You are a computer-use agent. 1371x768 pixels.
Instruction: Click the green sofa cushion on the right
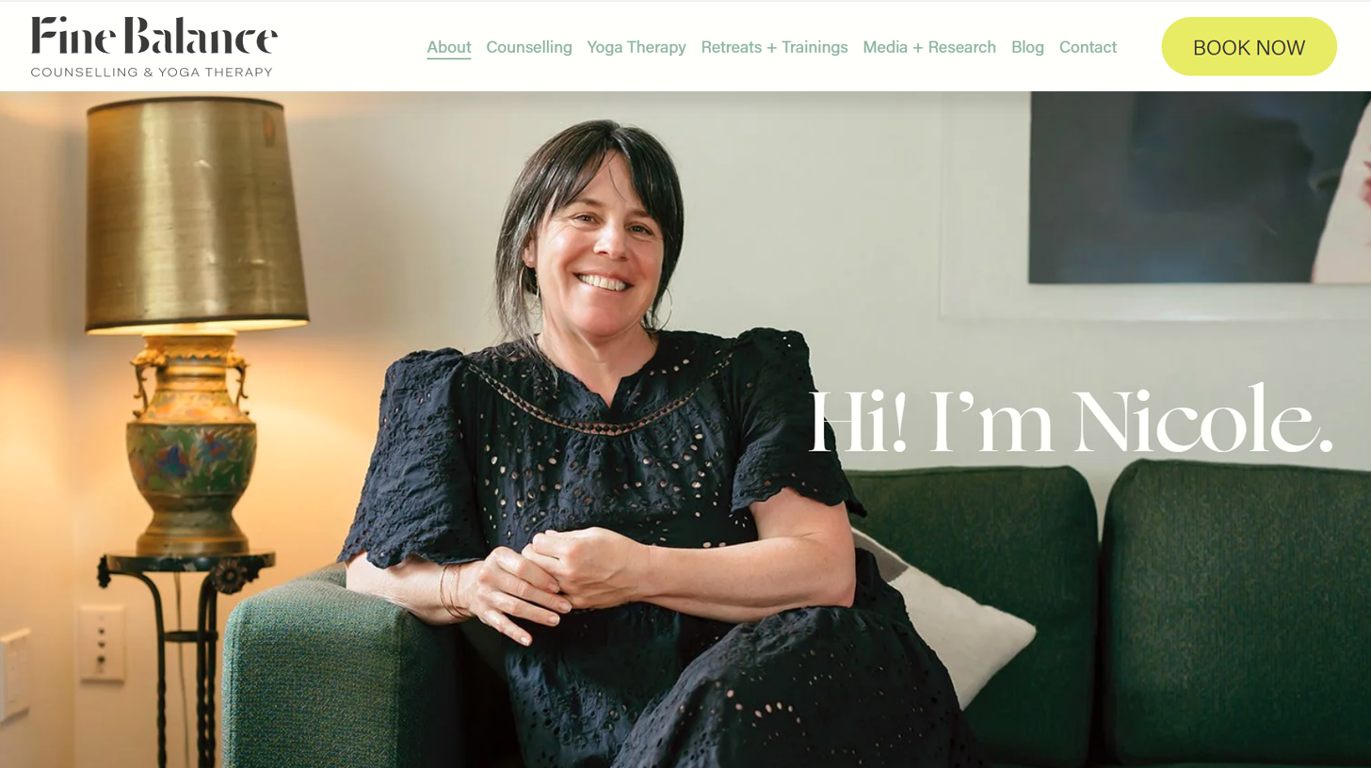coord(1235,612)
